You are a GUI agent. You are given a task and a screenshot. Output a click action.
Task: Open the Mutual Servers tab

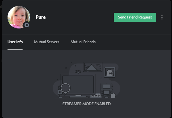(46, 42)
